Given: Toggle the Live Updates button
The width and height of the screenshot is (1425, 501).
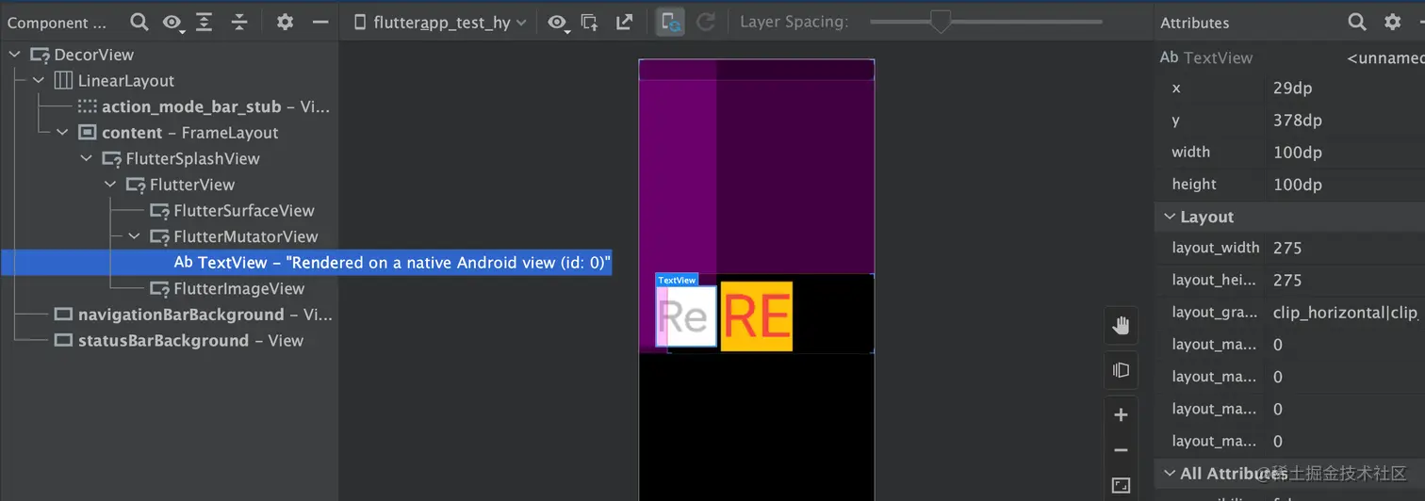Looking at the screenshot, I should point(670,23).
